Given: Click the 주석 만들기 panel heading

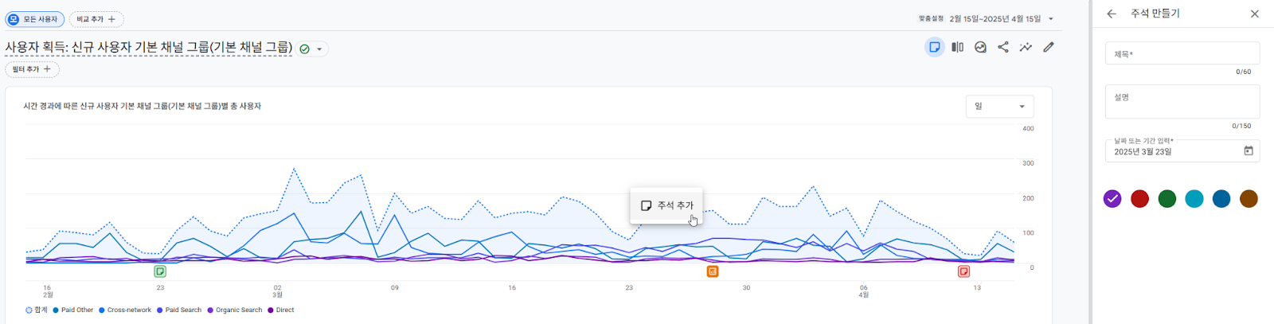Looking at the screenshot, I should pos(1155,14).
